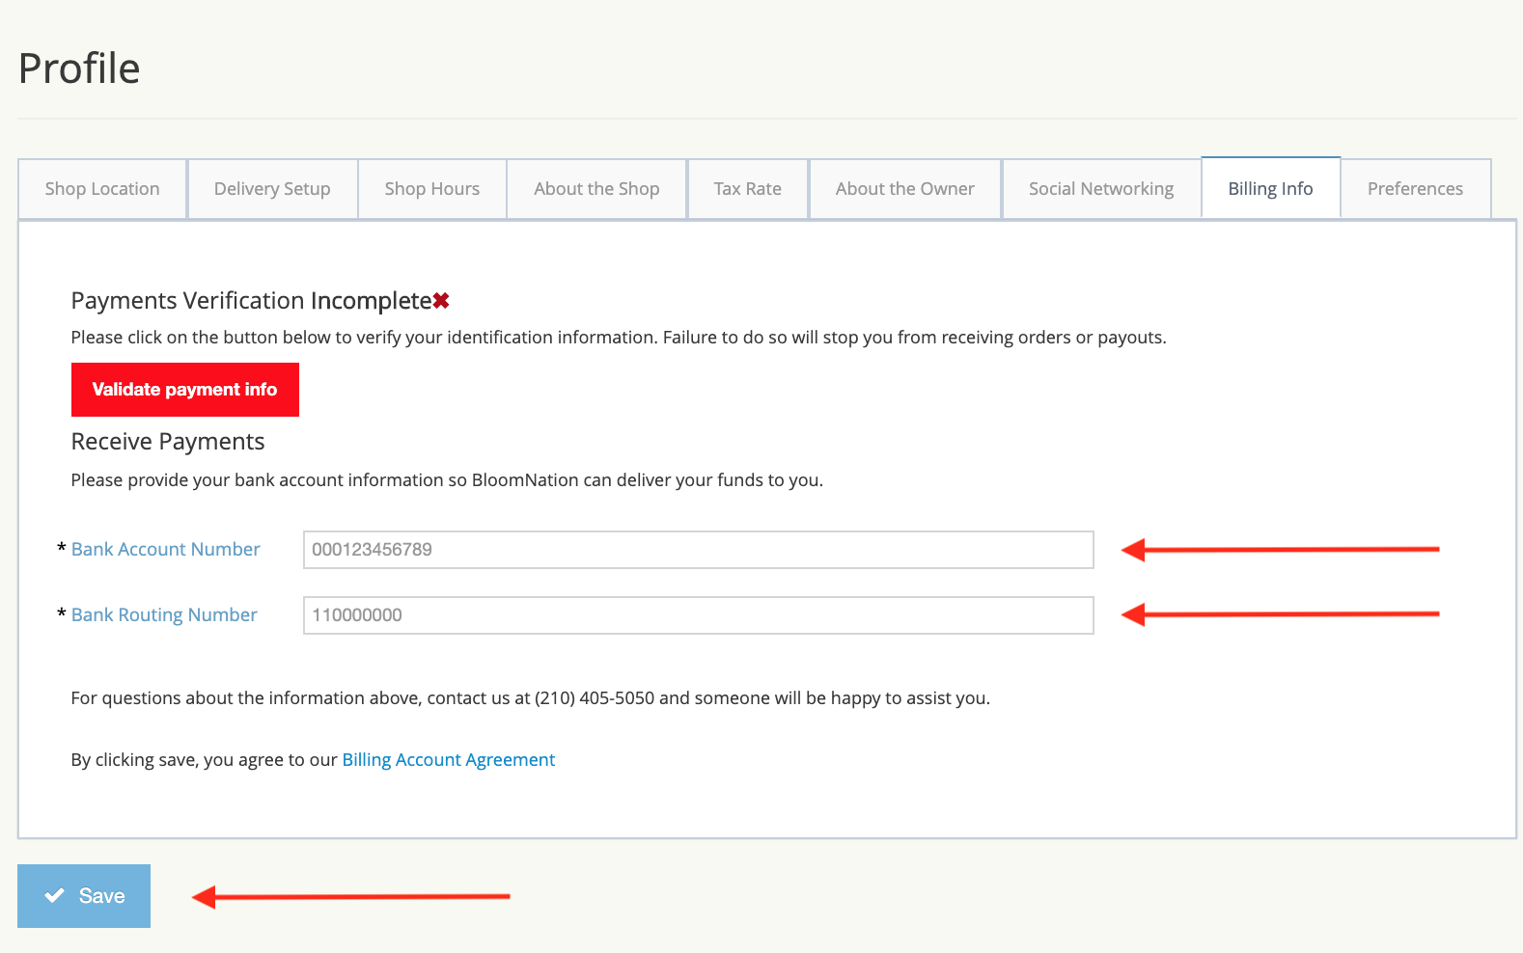Viewport: 1523px width, 953px height.
Task: Open the Tax Rate tab
Action: tap(748, 189)
